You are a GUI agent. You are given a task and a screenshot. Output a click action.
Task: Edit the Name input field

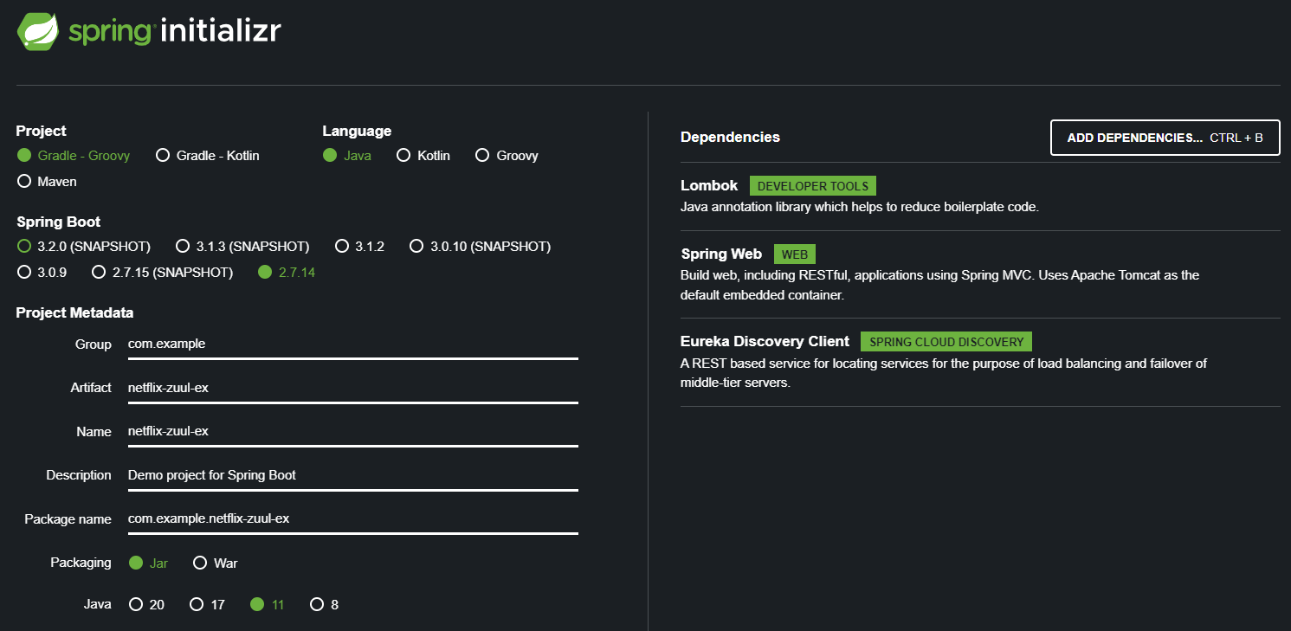(x=353, y=431)
